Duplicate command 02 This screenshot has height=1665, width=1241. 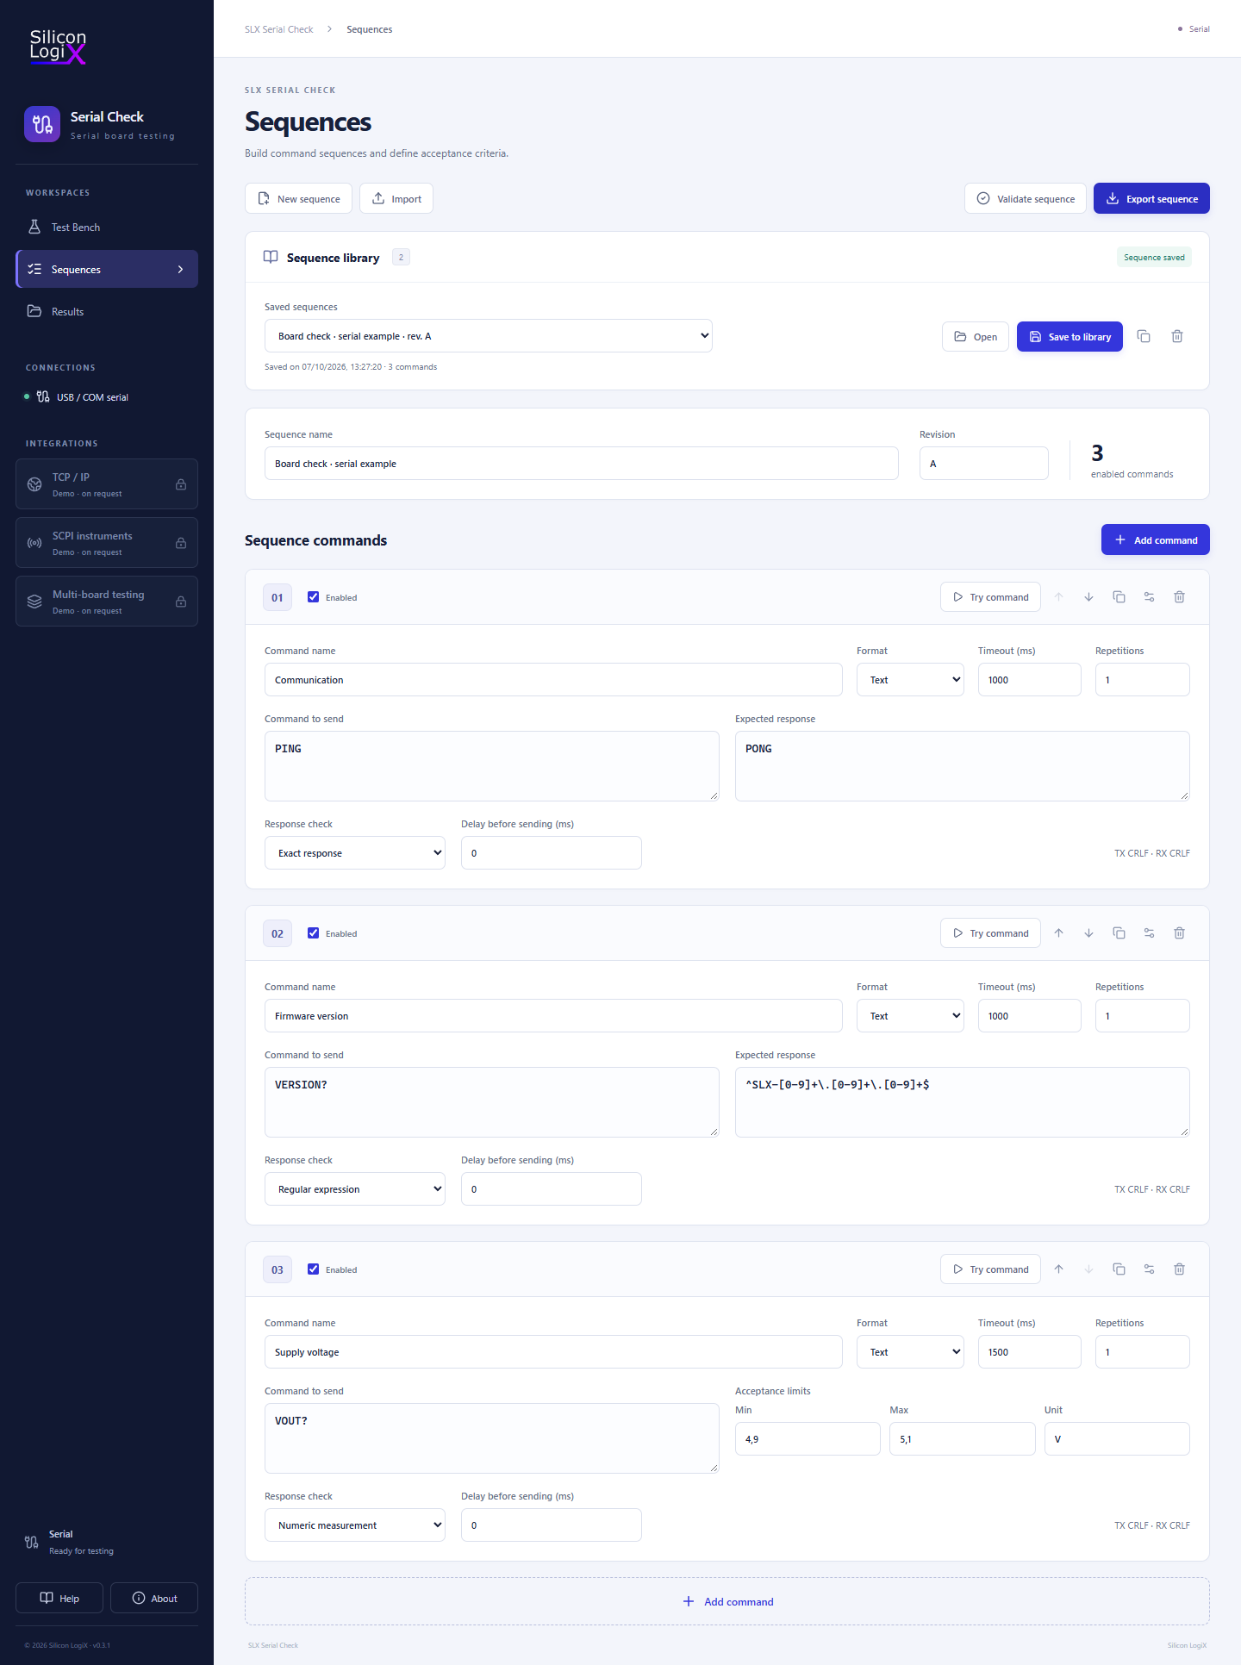1119,933
